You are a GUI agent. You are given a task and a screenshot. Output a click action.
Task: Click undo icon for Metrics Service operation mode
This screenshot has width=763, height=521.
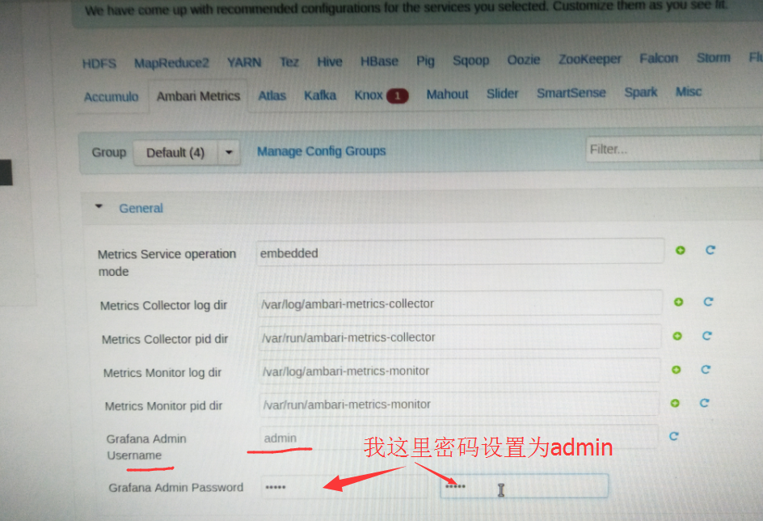point(710,250)
